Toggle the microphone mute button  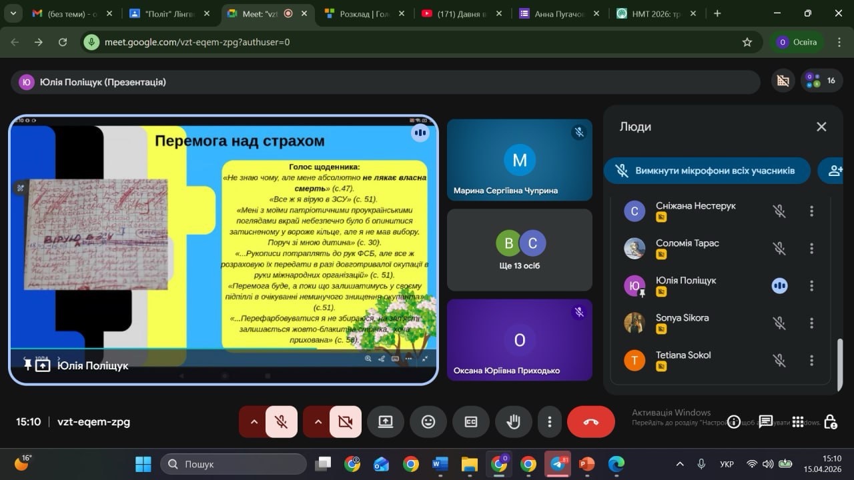[282, 421]
